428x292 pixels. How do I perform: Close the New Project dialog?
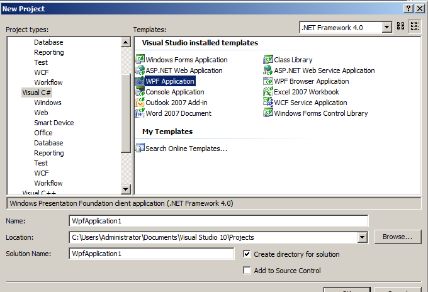pos(420,9)
